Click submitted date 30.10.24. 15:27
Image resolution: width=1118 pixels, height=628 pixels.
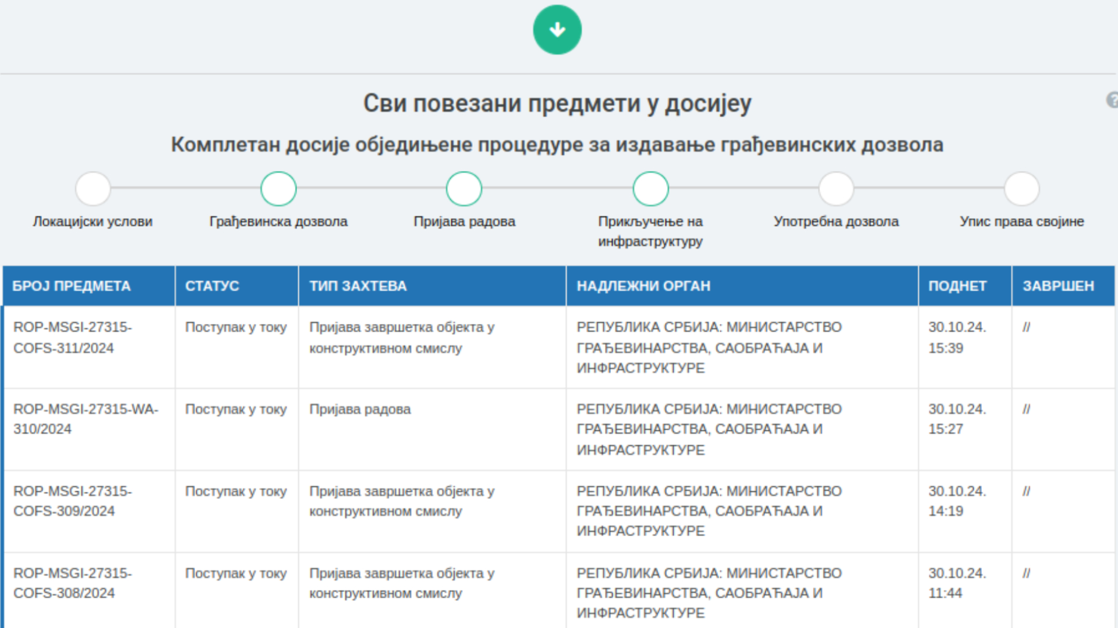coord(957,419)
